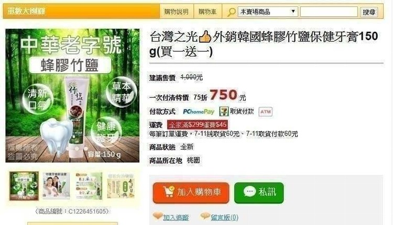Click the red 全家滿$299運費$45 shipping badge
393x225 pixels.
(198, 125)
